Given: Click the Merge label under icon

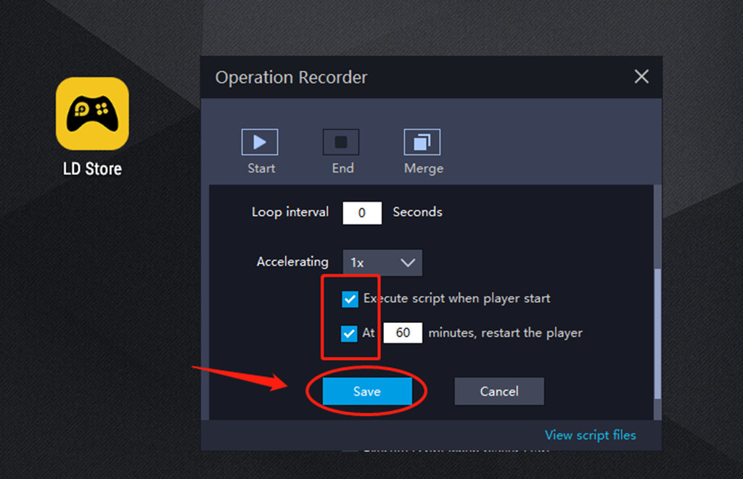Looking at the screenshot, I should coord(424,168).
